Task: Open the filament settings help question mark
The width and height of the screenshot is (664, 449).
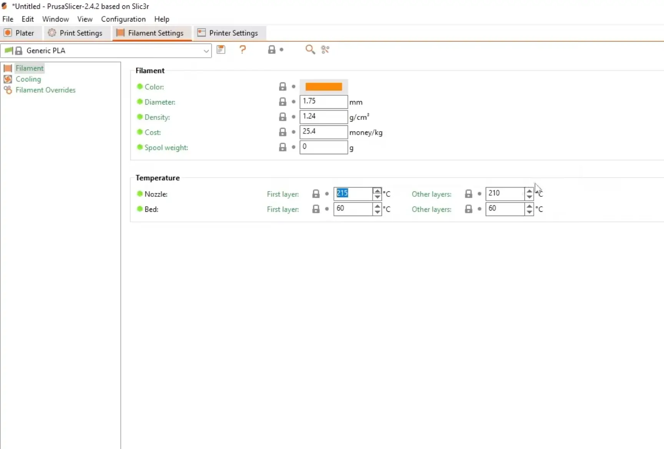Action: click(x=243, y=50)
